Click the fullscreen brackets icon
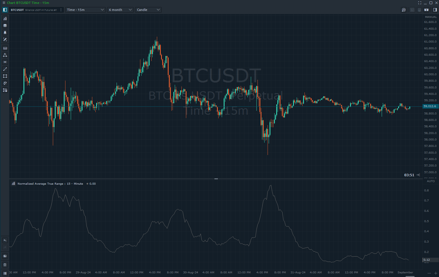 point(420,3)
